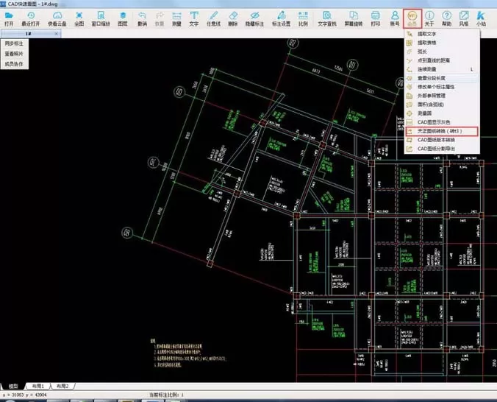Click 全图 to fit full drawing

coord(79,18)
